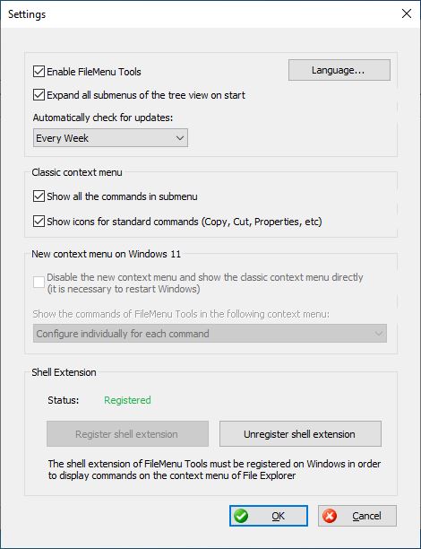Open the Language... button
This screenshot has width=421, height=549.
coord(339,70)
